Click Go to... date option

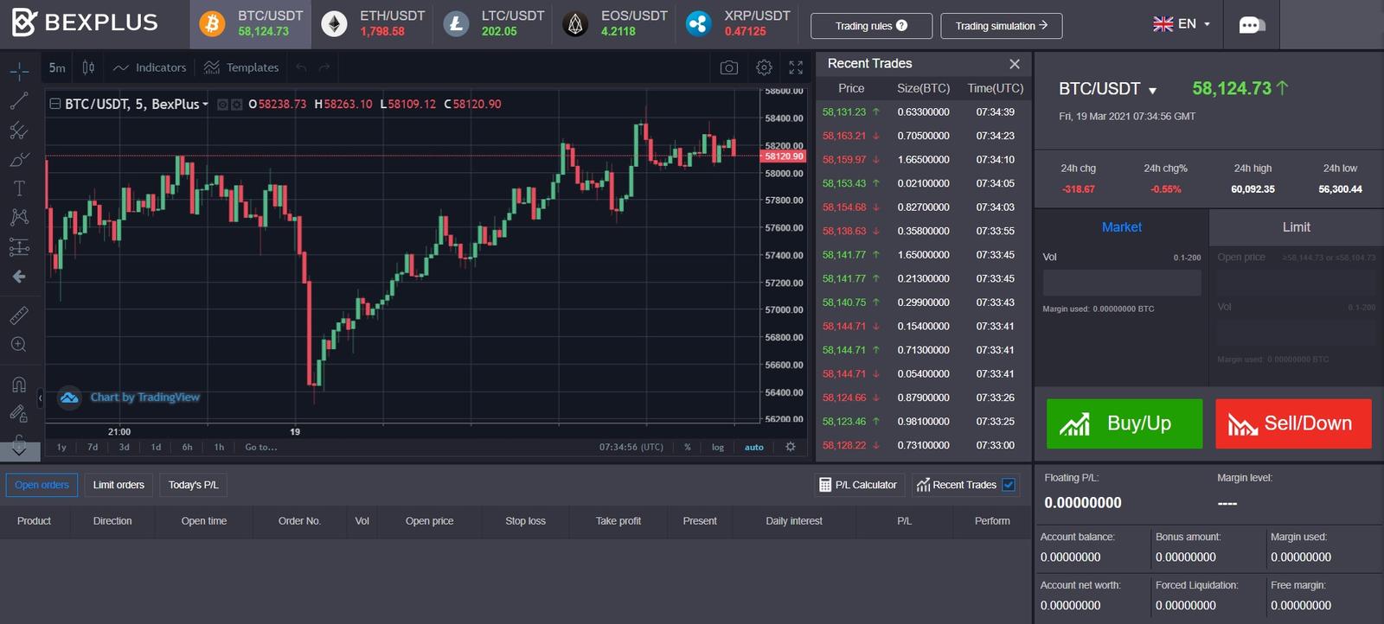(x=261, y=448)
